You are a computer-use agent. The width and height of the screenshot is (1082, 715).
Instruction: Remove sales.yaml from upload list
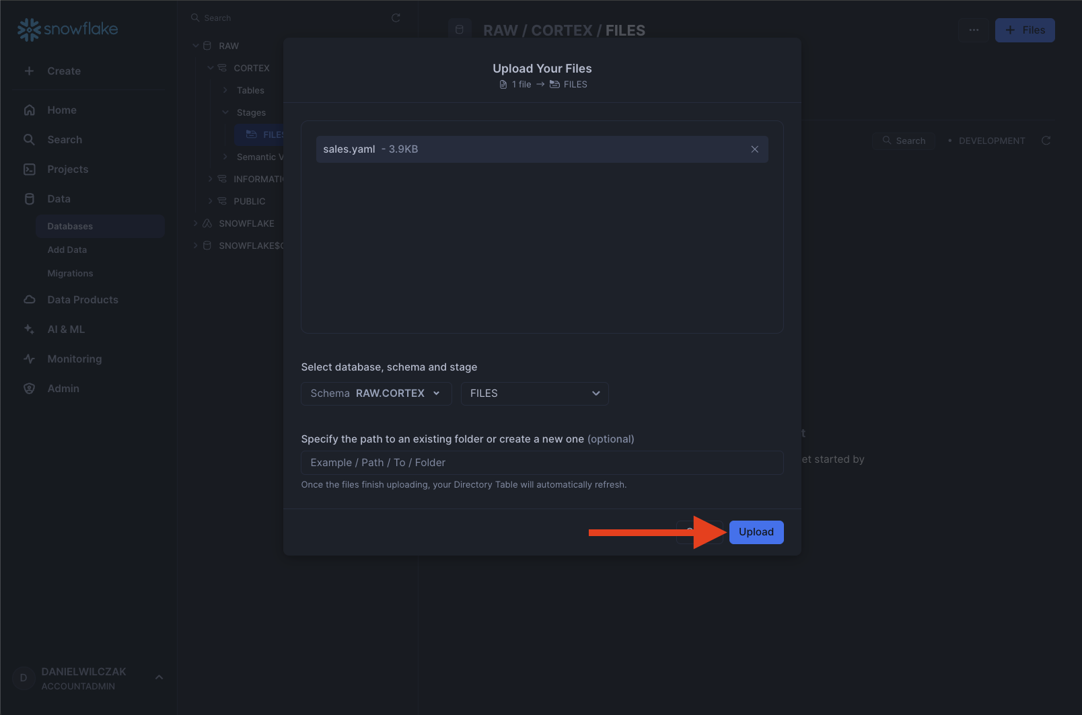755,149
